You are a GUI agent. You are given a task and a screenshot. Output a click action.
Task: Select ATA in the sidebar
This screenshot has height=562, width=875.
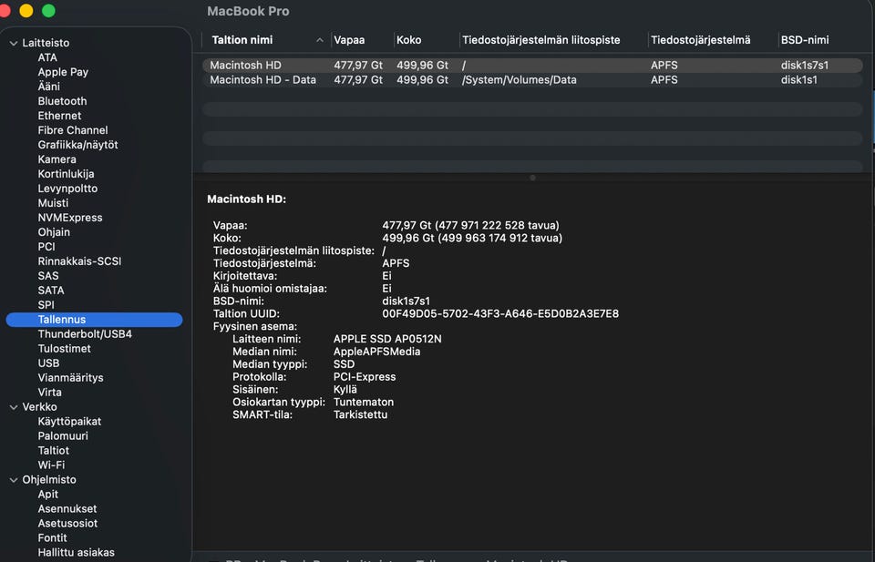tap(47, 57)
